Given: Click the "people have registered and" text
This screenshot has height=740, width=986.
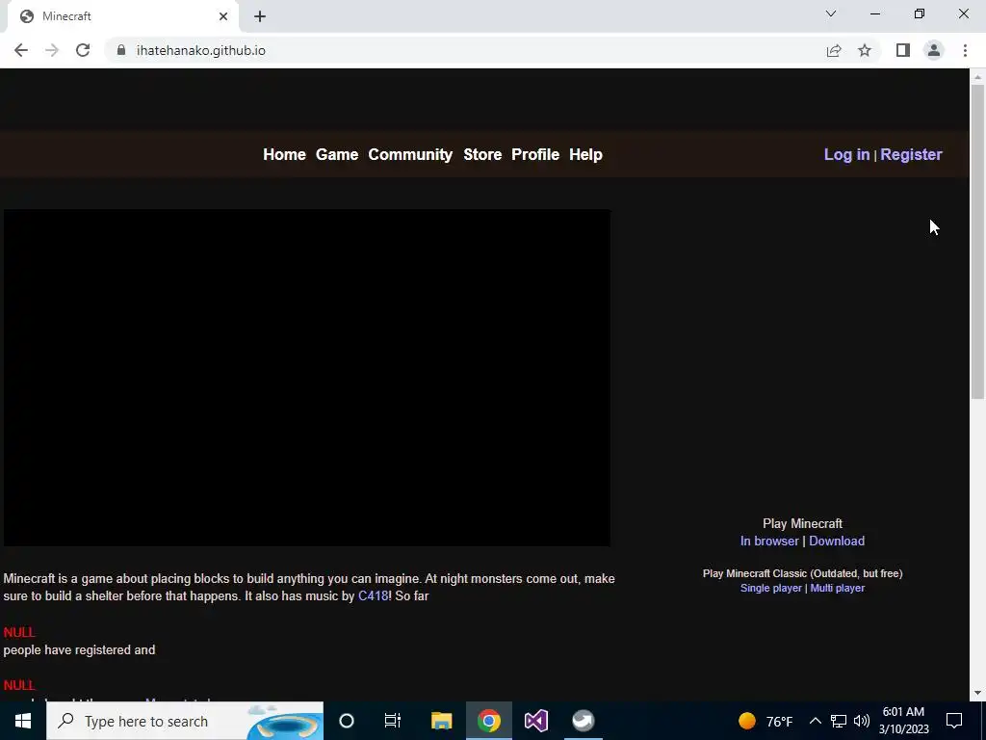Looking at the screenshot, I should coord(79,650).
